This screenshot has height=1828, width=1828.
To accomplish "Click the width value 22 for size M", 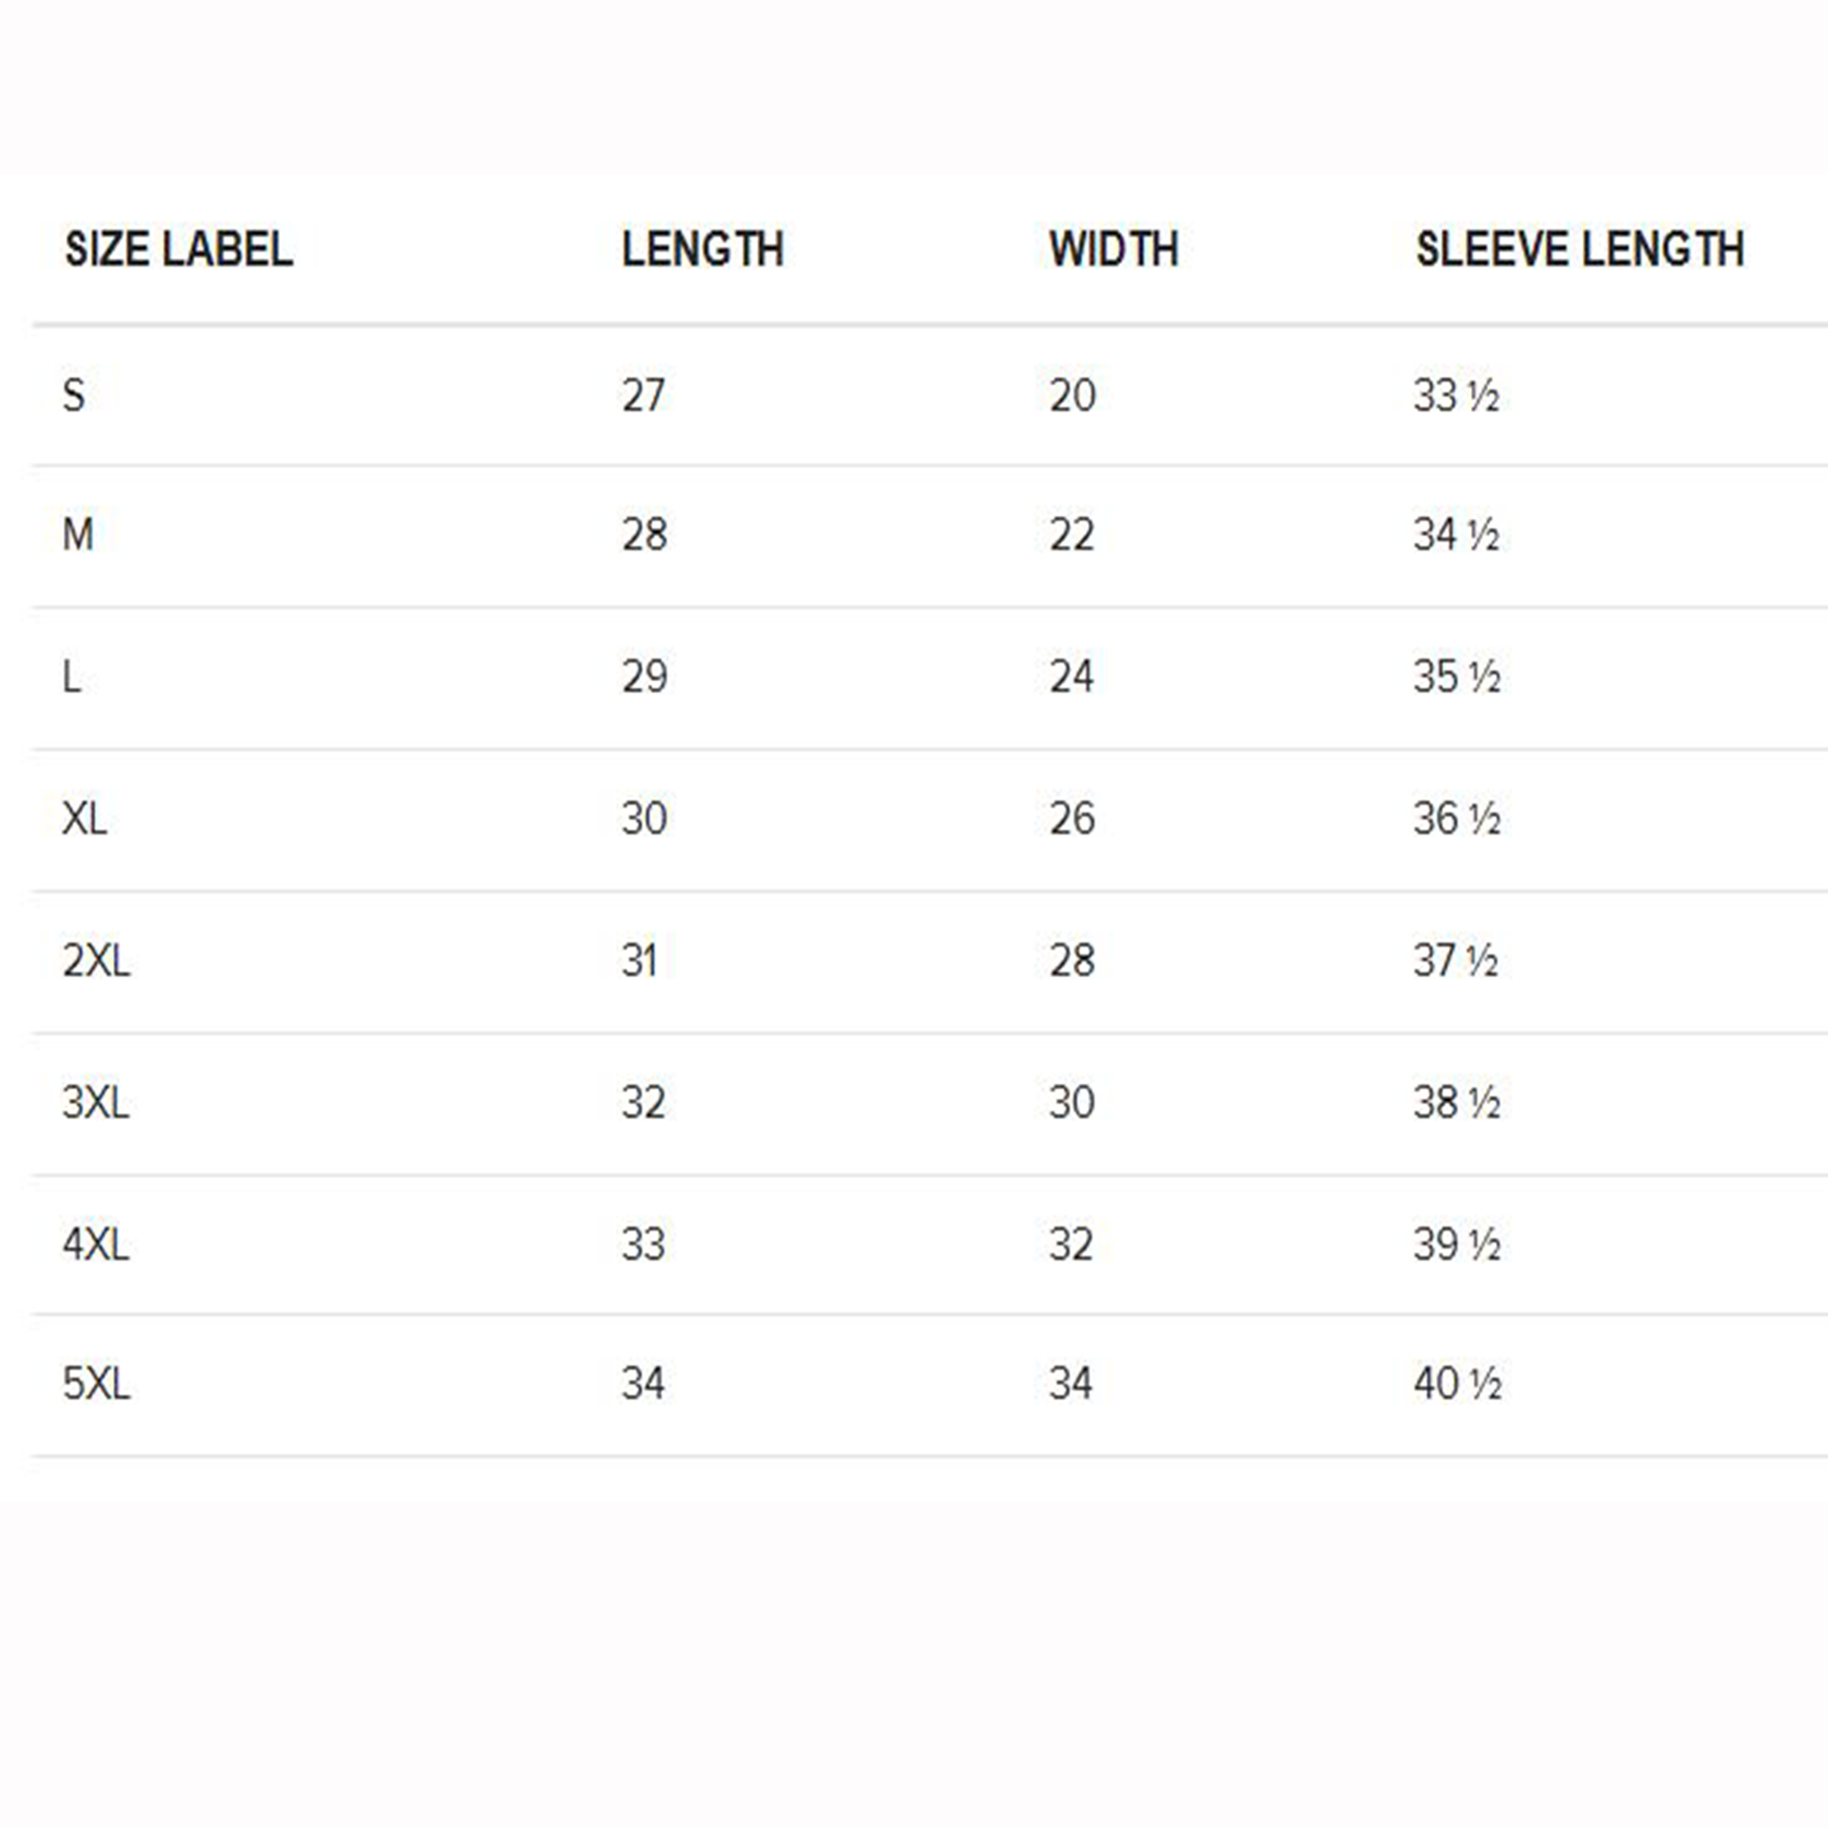I will coord(1071,534).
